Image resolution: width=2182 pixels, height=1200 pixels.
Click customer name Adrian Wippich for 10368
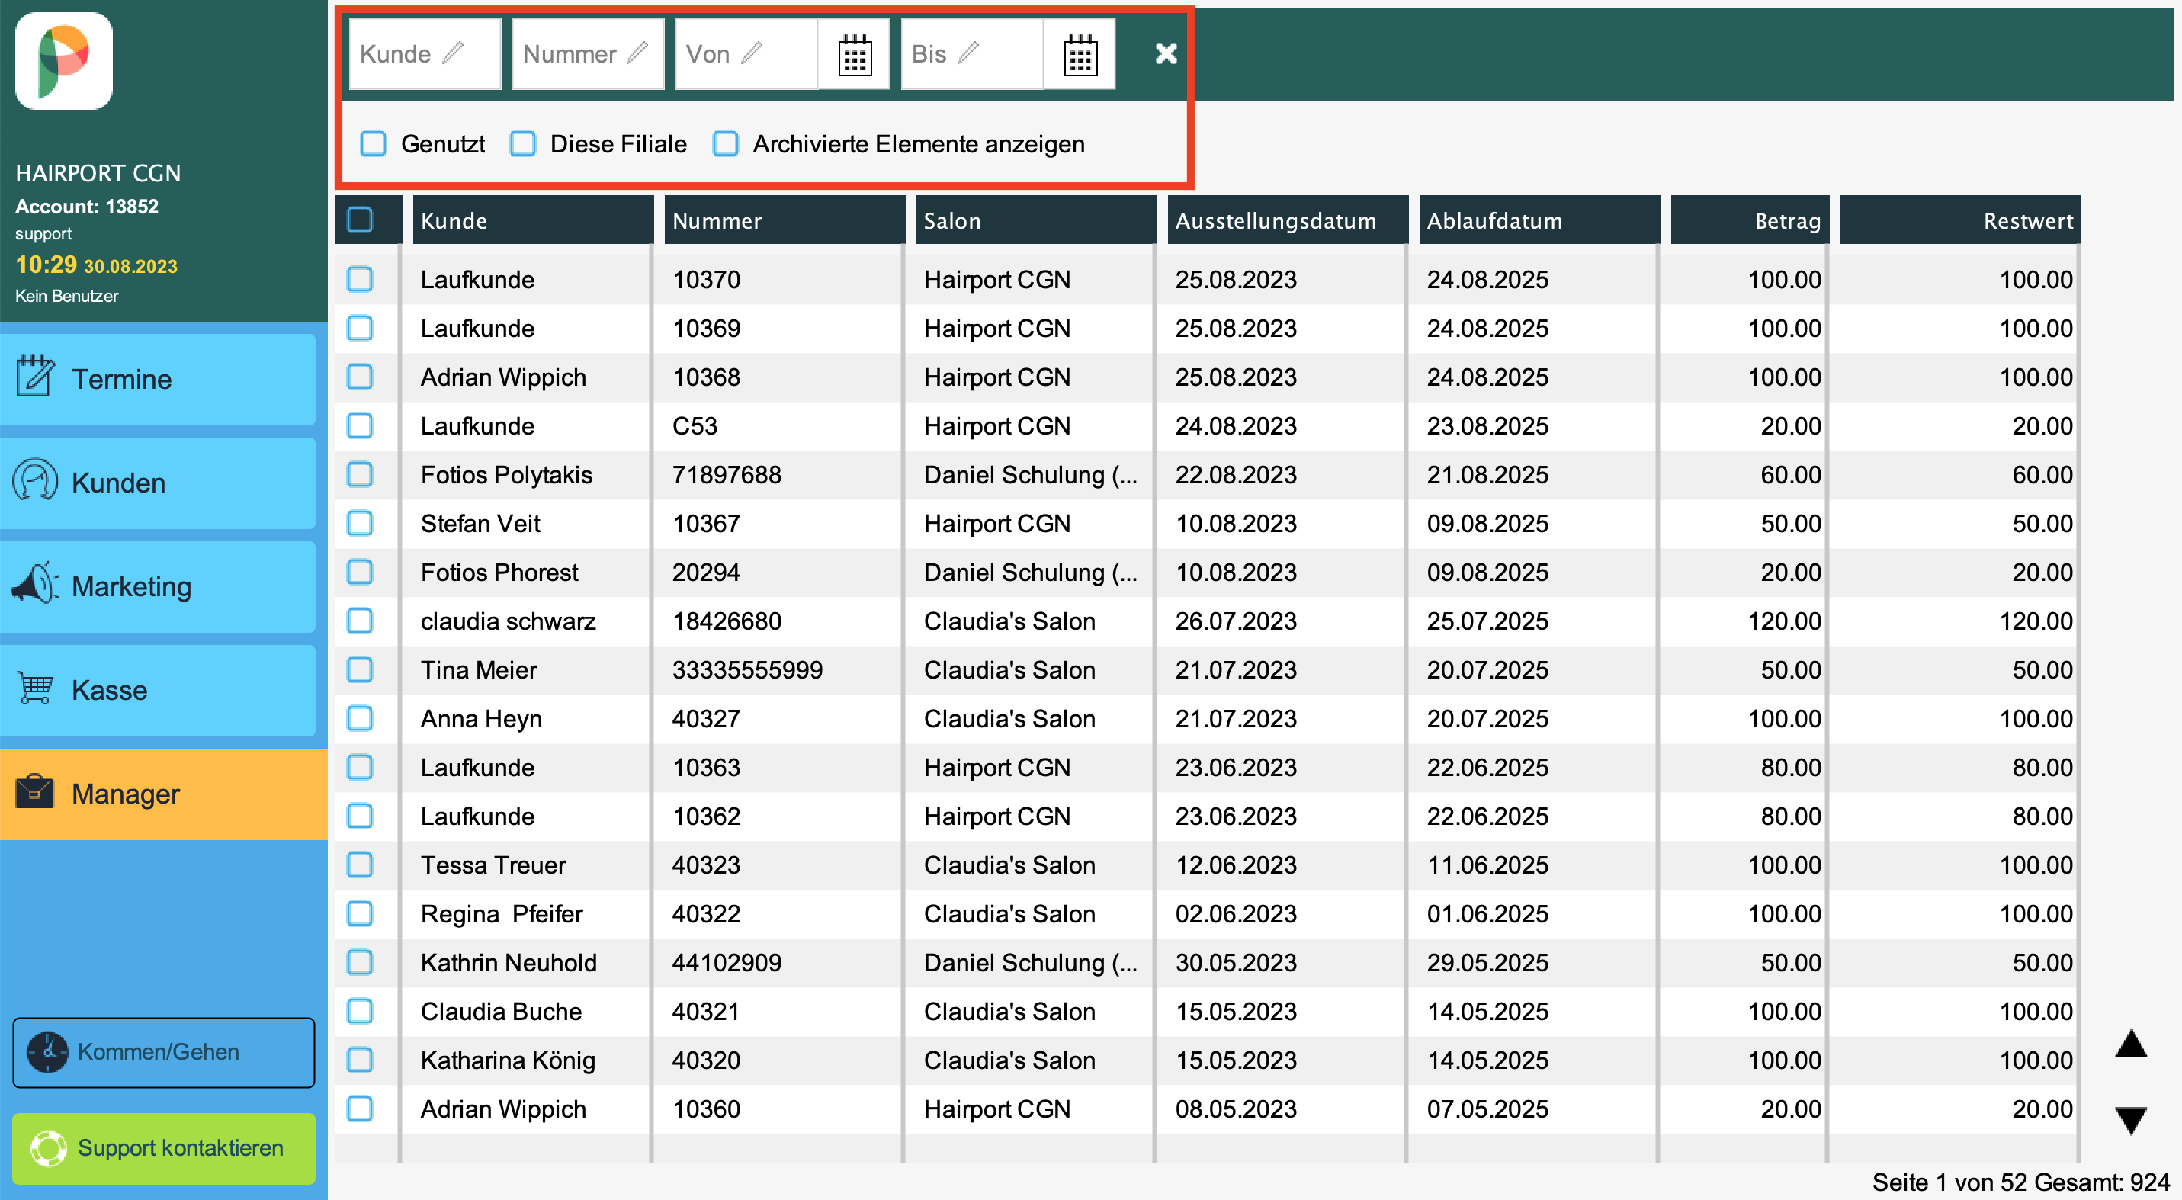(503, 377)
